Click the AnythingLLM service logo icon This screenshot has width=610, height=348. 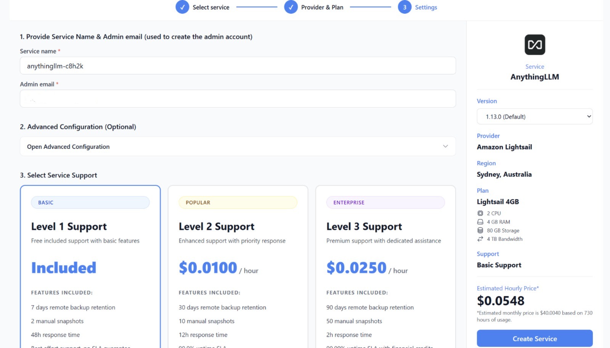coord(535,45)
